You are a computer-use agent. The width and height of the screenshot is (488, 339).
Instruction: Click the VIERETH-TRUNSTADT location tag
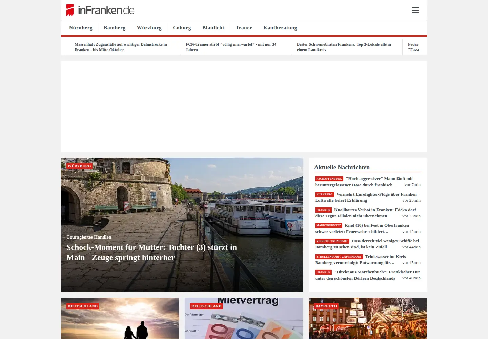click(x=332, y=241)
